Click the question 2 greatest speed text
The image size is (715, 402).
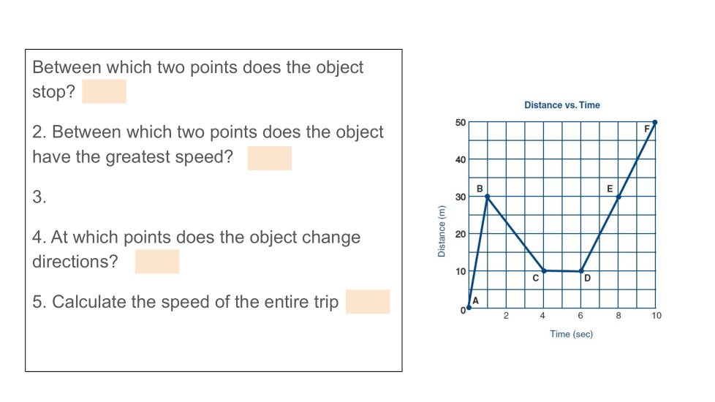point(208,133)
